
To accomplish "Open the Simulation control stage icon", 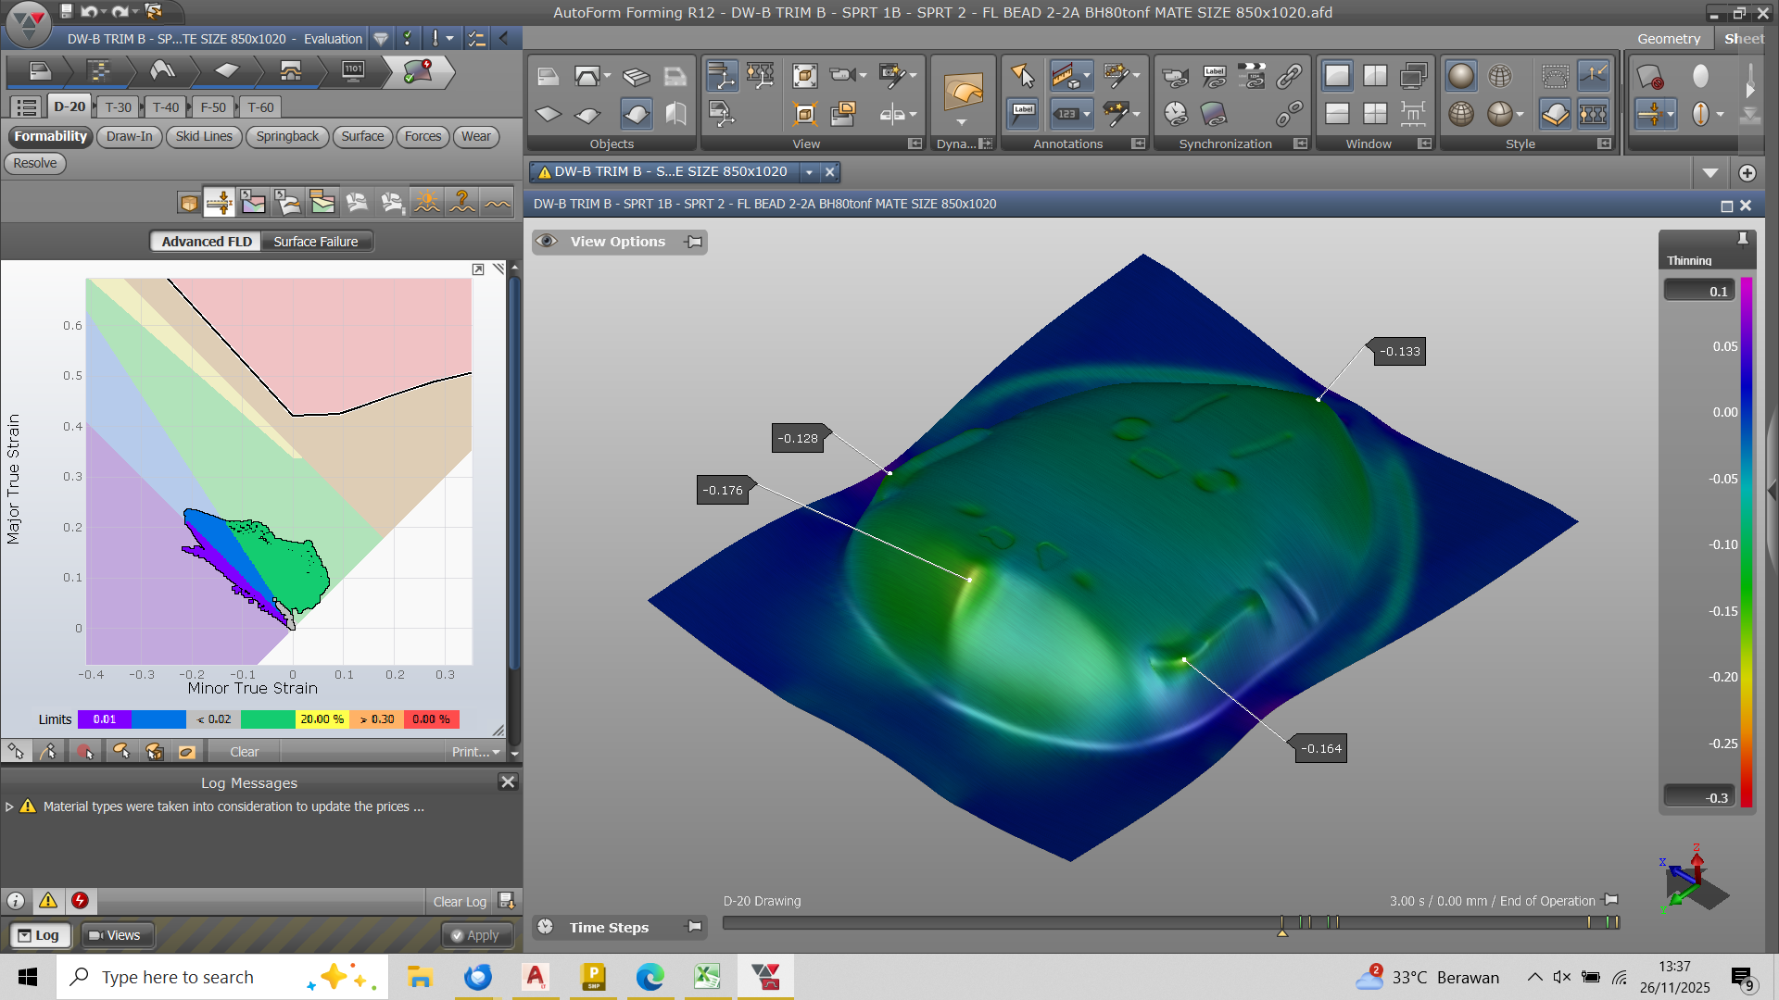I will click(353, 71).
